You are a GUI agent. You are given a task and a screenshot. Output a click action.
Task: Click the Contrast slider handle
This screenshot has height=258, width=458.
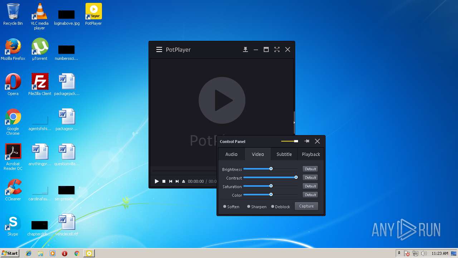tap(296, 177)
